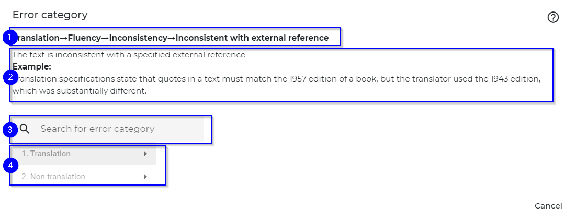
Task: Click blue annotation badge number 4
Action: [x=10, y=166]
